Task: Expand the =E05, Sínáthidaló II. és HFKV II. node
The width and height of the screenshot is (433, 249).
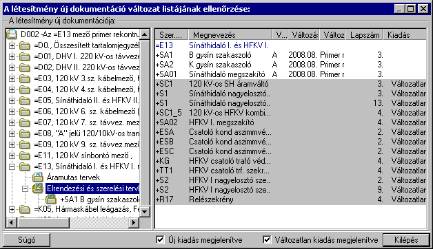Action: click(12, 100)
